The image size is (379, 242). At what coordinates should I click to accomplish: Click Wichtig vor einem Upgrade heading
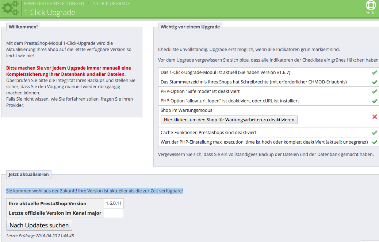[x=190, y=27]
